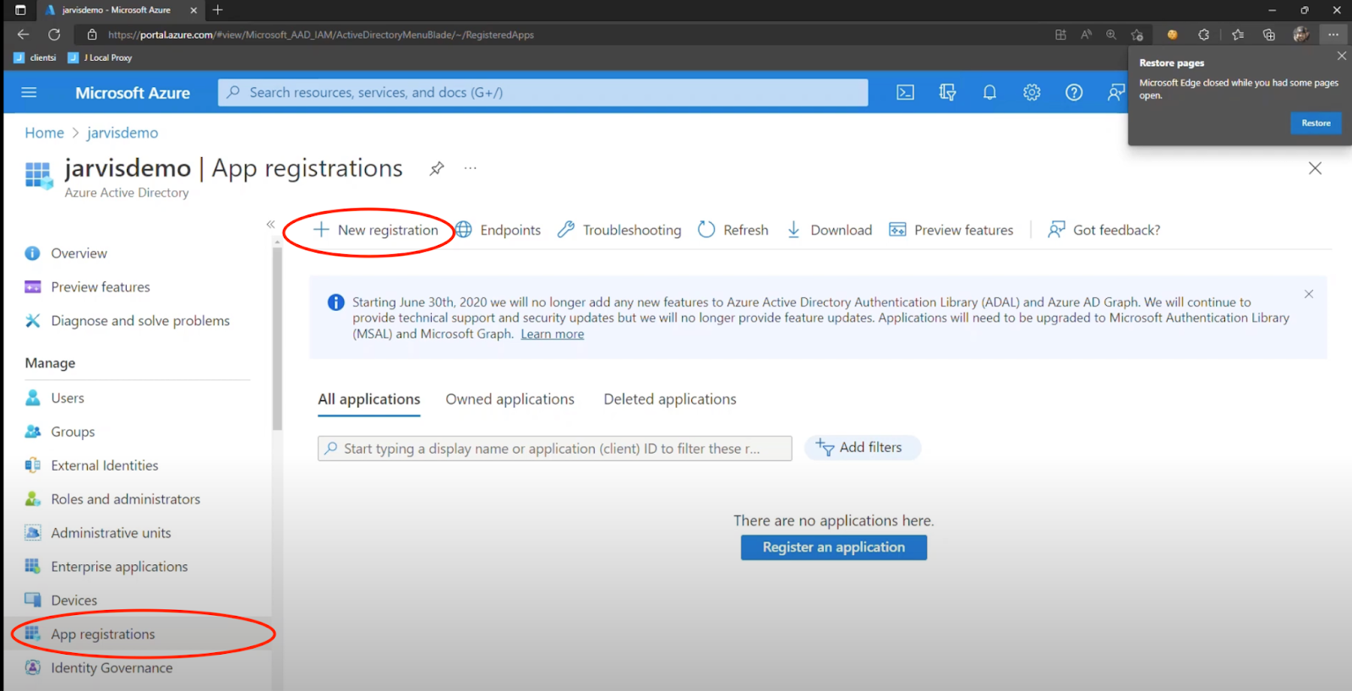1352x691 pixels.
Task: Click the browser address bar URL
Action: pos(321,35)
